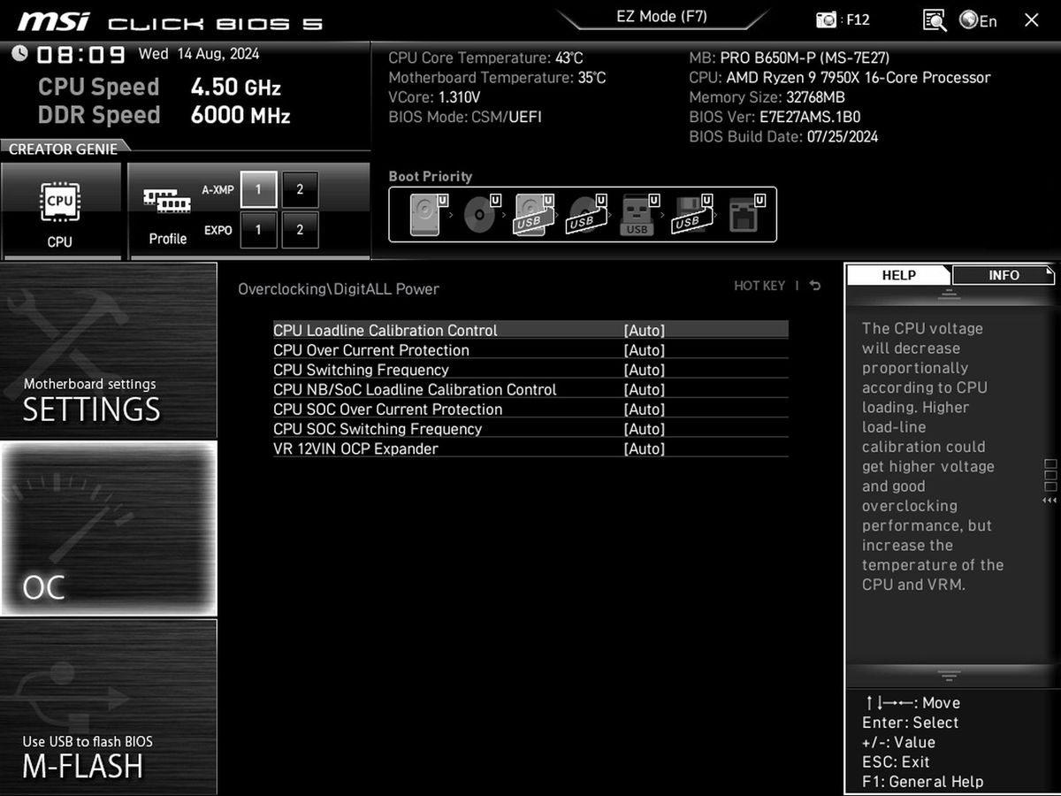Switch to EZ Mode (F7)
This screenshot has height=796, width=1061.
pyautogui.click(x=661, y=17)
